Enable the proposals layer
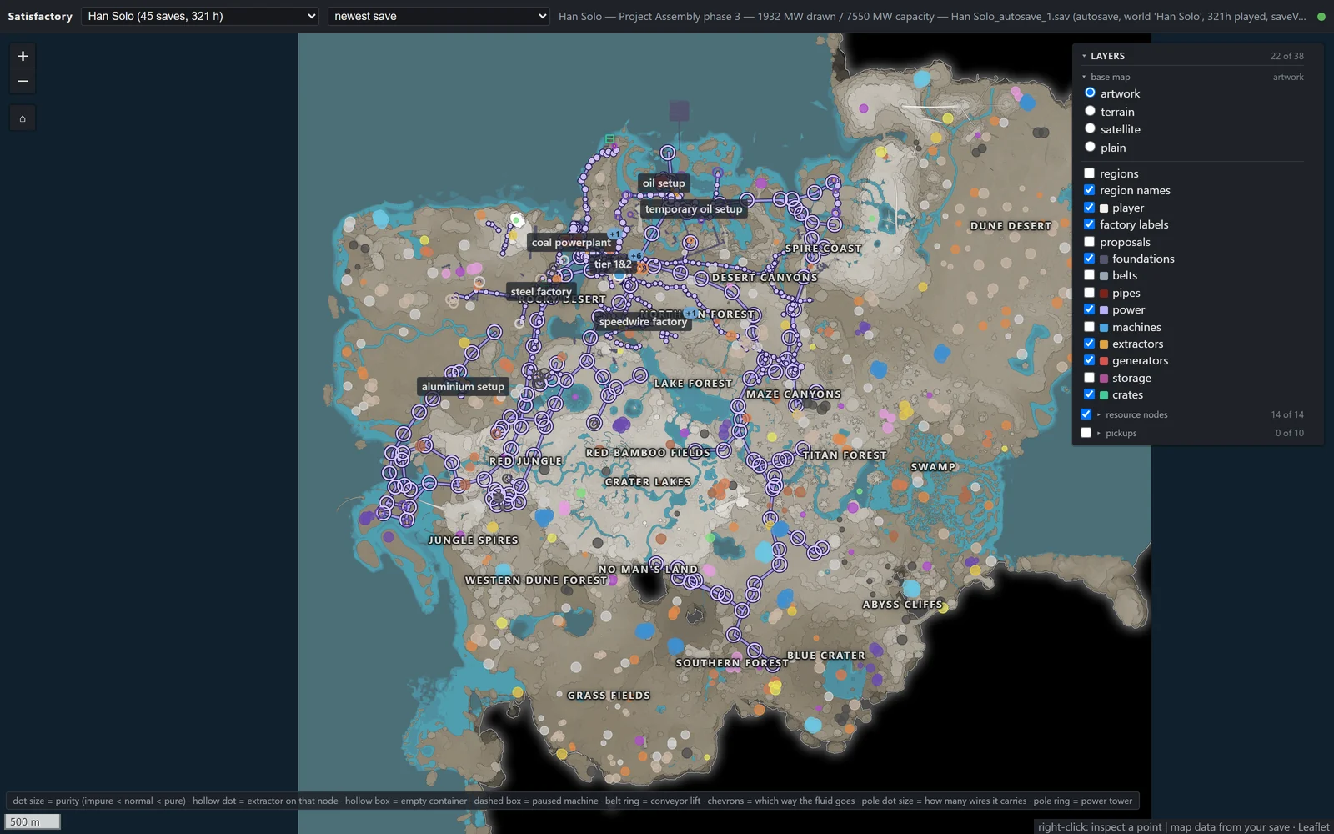Viewport: 1334px width, 834px height. click(x=1089, y=242)
